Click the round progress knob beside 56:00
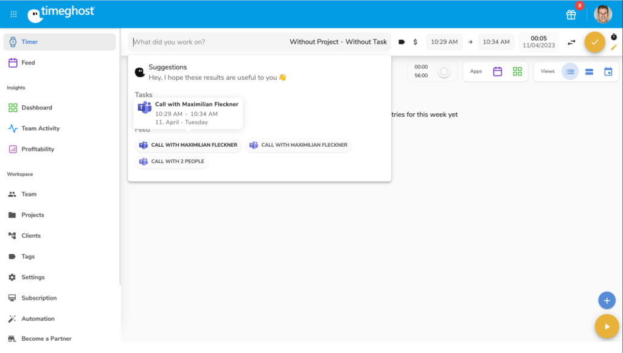The image size is (623, 353). 444,72
